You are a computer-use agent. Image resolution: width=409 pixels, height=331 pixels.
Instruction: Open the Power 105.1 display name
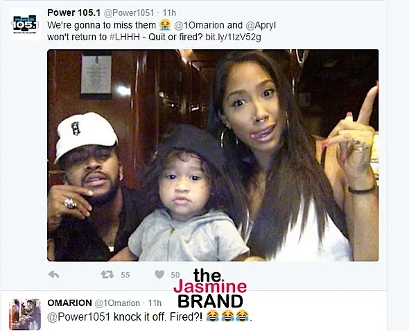[73, 12]
